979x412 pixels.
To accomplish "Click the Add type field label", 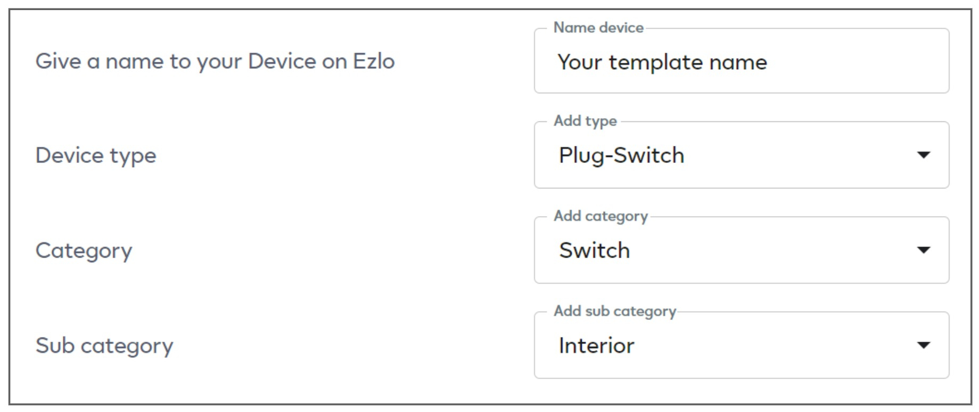I will click(x=585, y=121).
